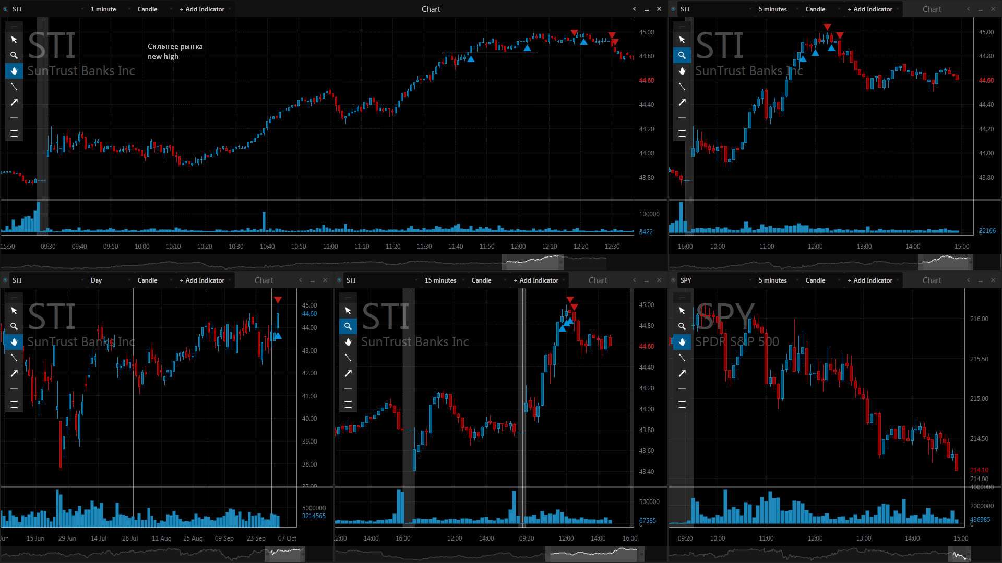Click navigator range slider under 15 minutes chart
This screenshot has width=1002, height=563.
click(594, 554)
